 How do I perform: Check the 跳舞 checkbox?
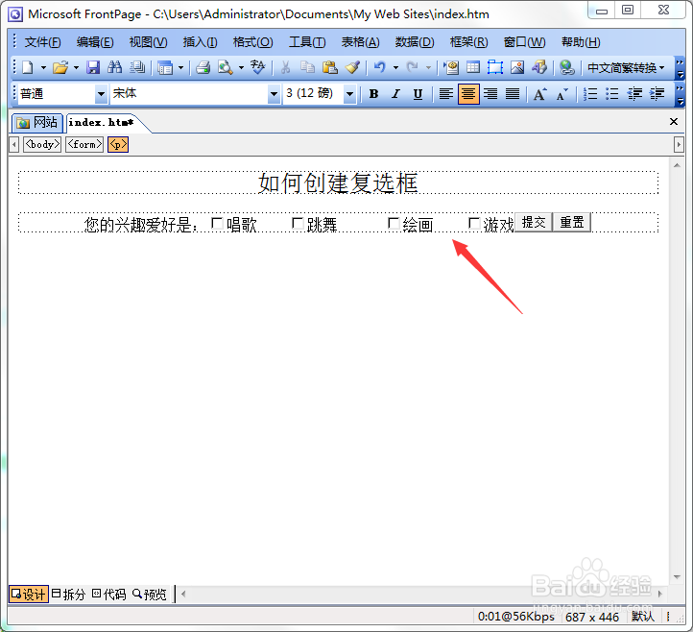click(x=298, y=224)
